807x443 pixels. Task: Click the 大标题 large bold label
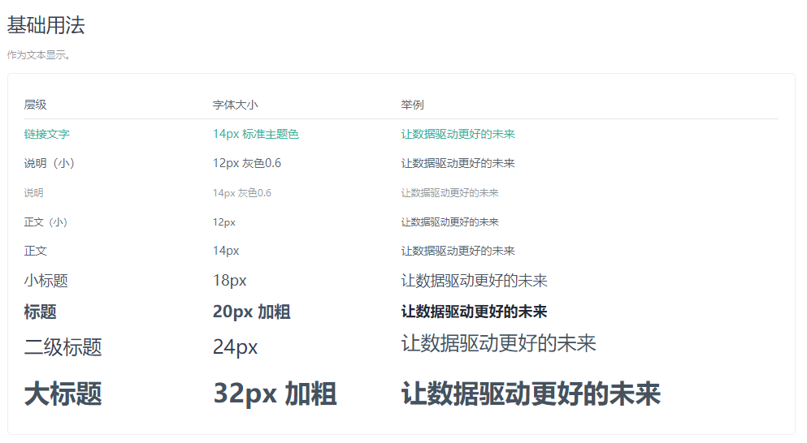point(63,394)
